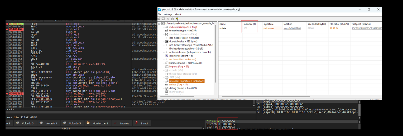The width and height of the screenshot is (403, 136).
Task: Click the sha256 footprint hash link
Action: pos(366,28)
